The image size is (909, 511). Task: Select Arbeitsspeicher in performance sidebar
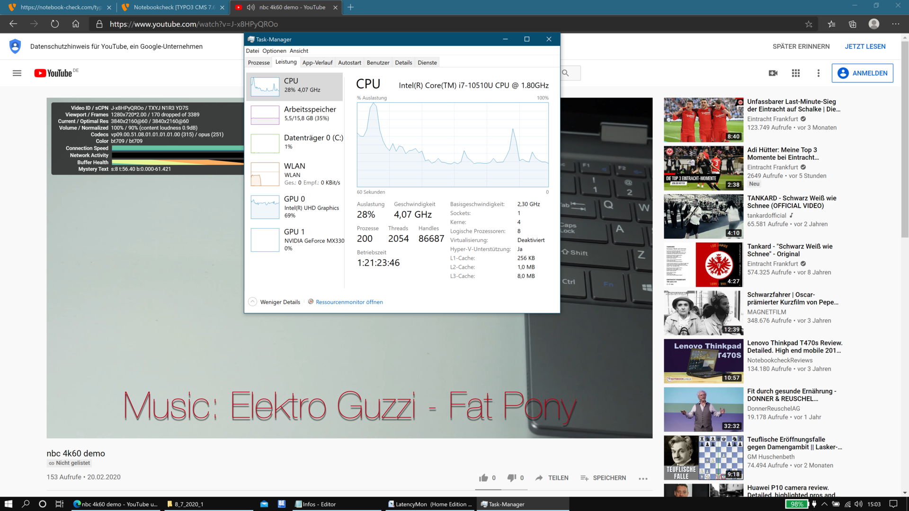(x=294, y=115)
